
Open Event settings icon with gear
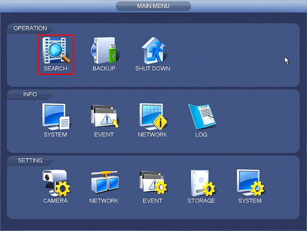pyautogui.click(x=153, y=182)
